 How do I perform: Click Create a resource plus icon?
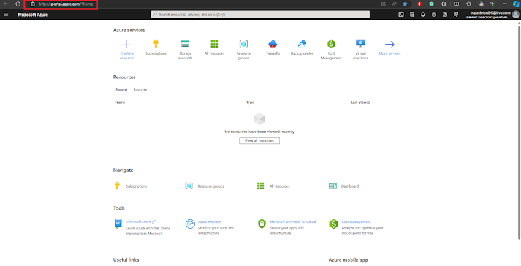coord(127,44)
